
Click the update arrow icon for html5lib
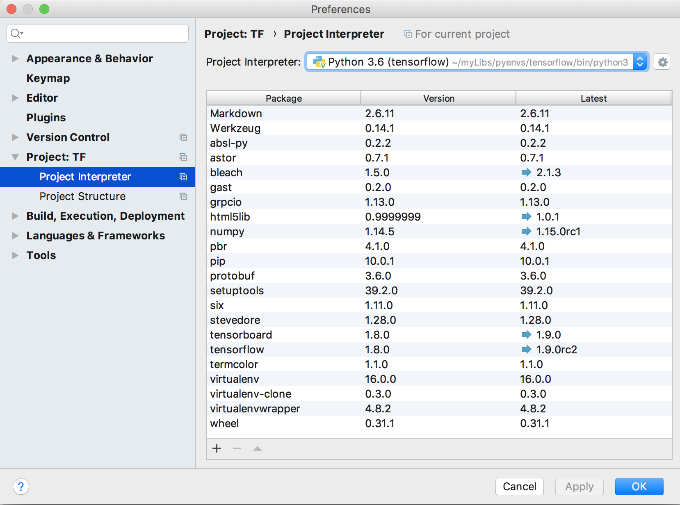pyautogui.click(x=526, y=216)
